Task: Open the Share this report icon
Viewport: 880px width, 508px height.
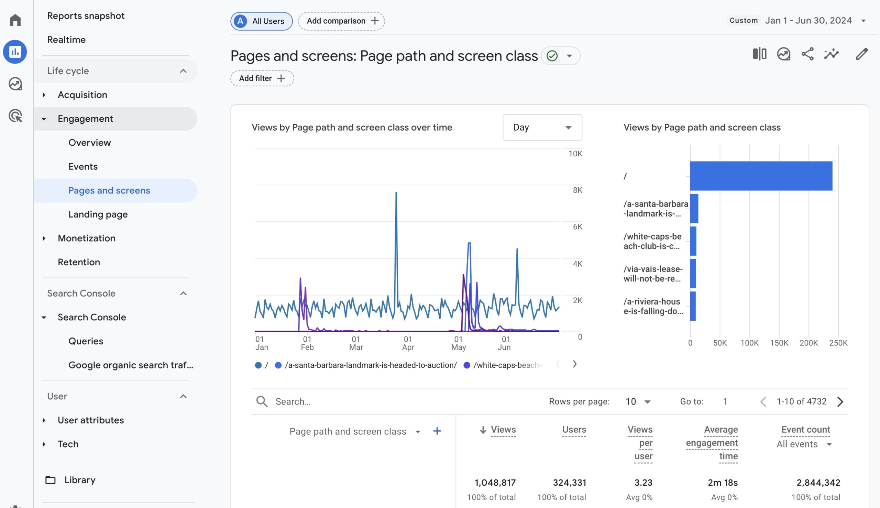Action: click(807, 54)
